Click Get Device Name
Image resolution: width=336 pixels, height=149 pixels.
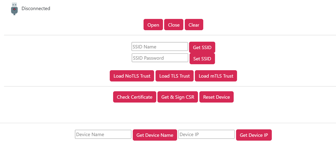(155, 135)
